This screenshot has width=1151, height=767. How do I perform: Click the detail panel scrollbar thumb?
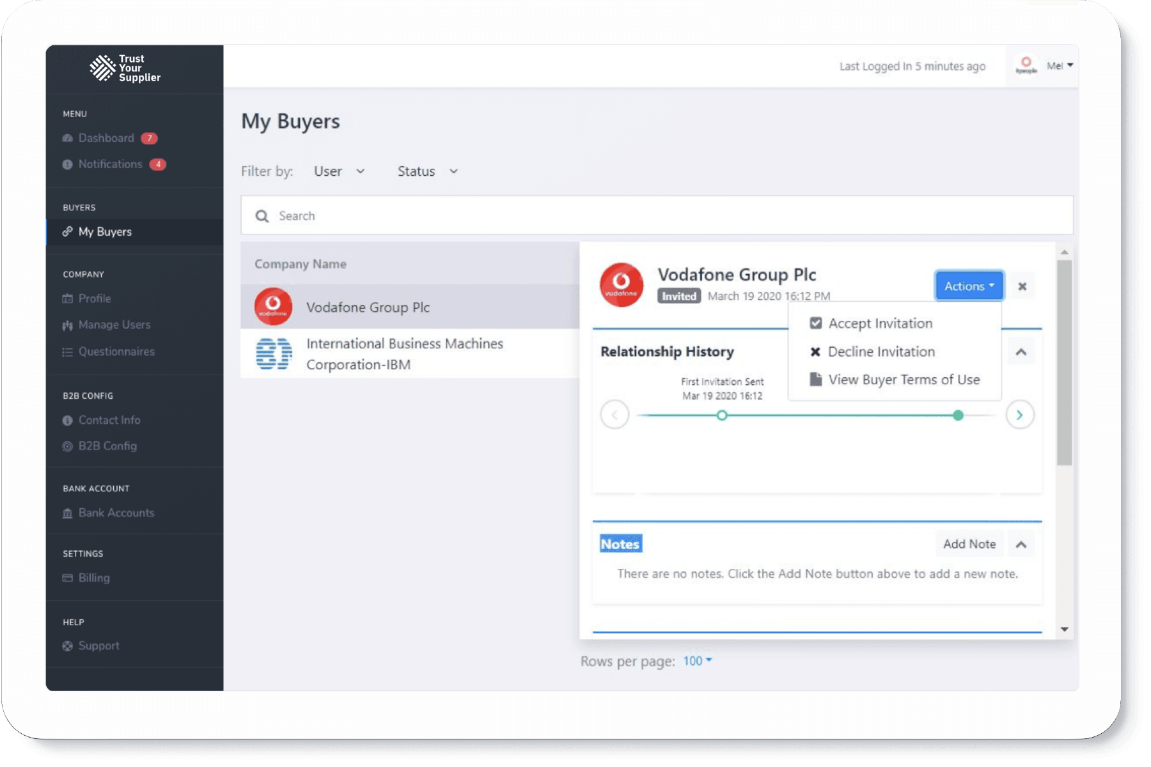[x=1065, y=363]
